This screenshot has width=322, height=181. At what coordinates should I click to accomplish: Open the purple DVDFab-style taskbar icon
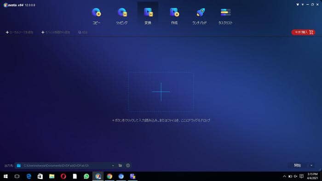click(132, 176)
